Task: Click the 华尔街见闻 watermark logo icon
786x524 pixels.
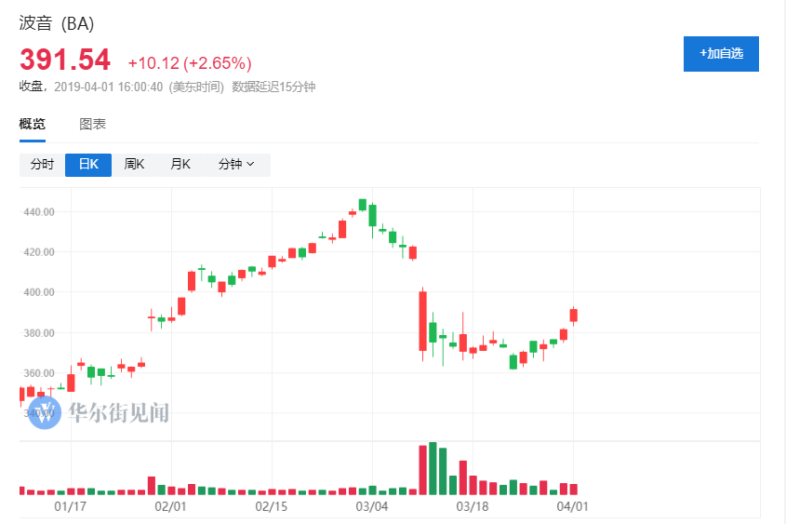Action: 44,410
